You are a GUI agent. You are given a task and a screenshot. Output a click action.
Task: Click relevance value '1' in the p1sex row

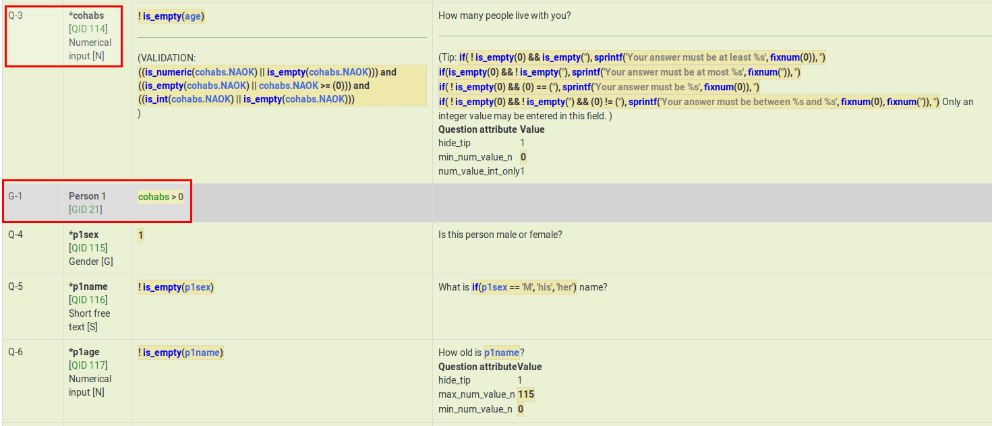140,235
